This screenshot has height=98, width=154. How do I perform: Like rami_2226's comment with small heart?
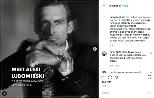click(x=151, y=53)
